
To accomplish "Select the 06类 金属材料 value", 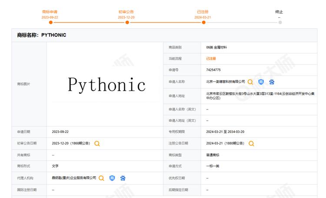I will click(x=216, y=47).
